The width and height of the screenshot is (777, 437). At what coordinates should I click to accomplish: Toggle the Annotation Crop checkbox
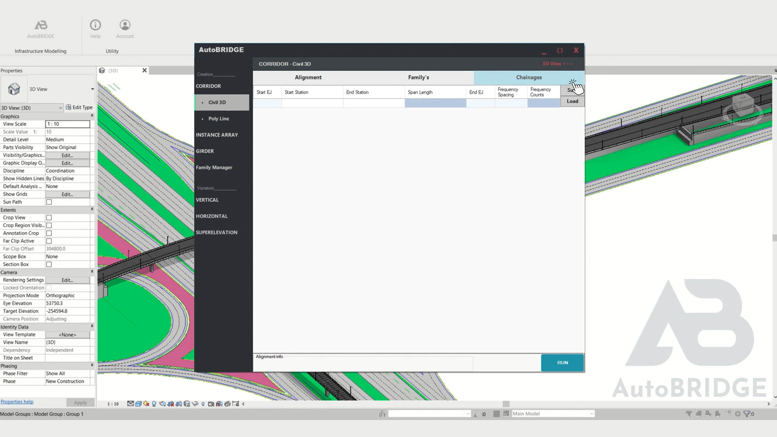tap(49, 233)
